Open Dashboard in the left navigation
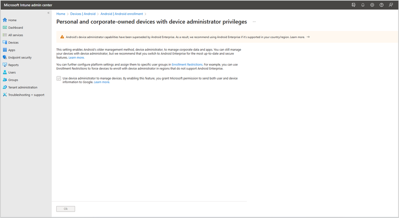 (x=16, y=28)
